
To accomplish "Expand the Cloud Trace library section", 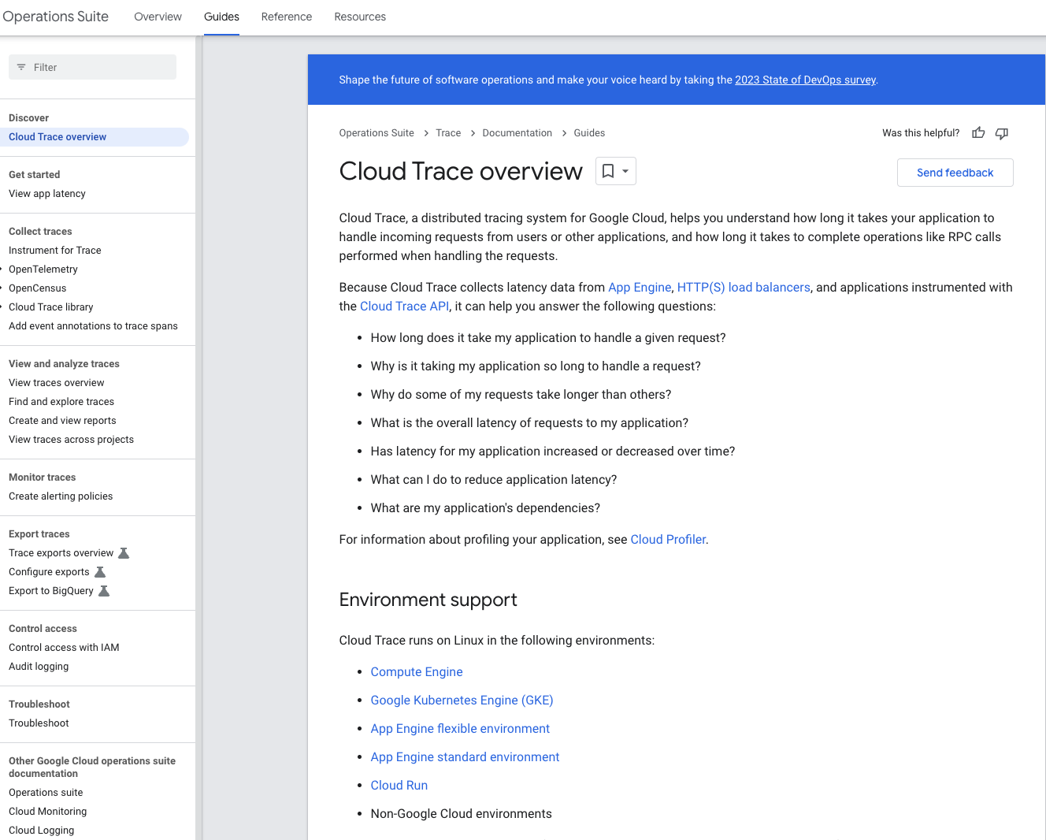I will pos(2,307).
